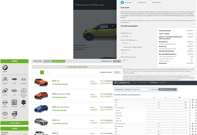Pick the Toyota brand logo

(x=5, y=114)
